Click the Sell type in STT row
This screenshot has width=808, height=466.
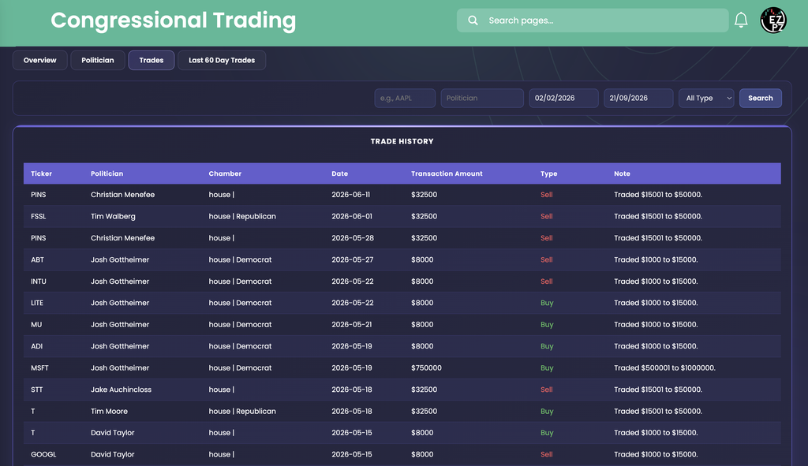pyautogui.click(x=546, y=390)
